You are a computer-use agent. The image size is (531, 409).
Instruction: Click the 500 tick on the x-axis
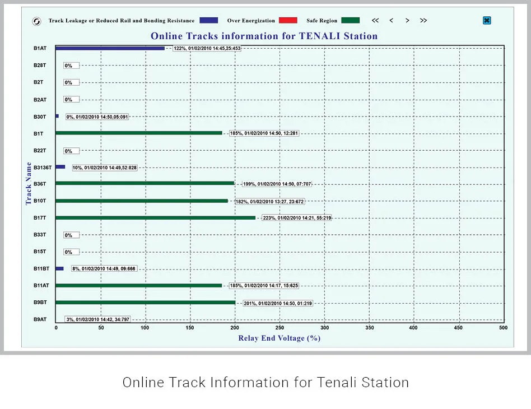503,328
